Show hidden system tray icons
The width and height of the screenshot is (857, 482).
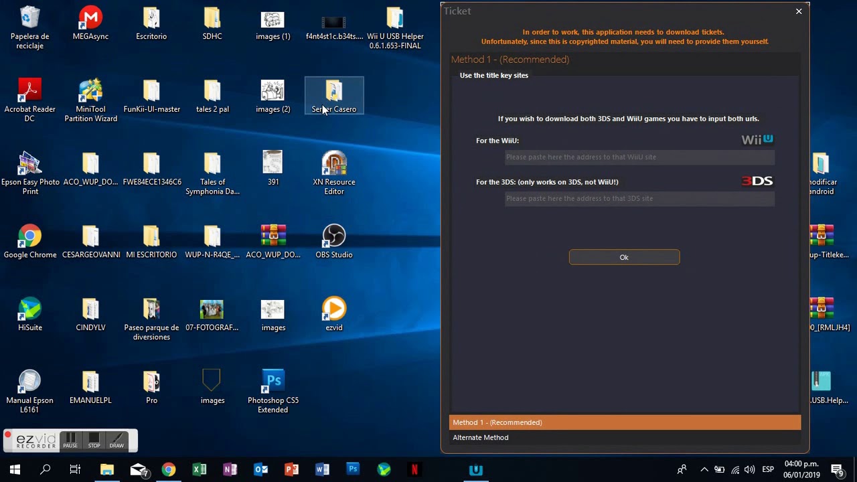(704, 470)
